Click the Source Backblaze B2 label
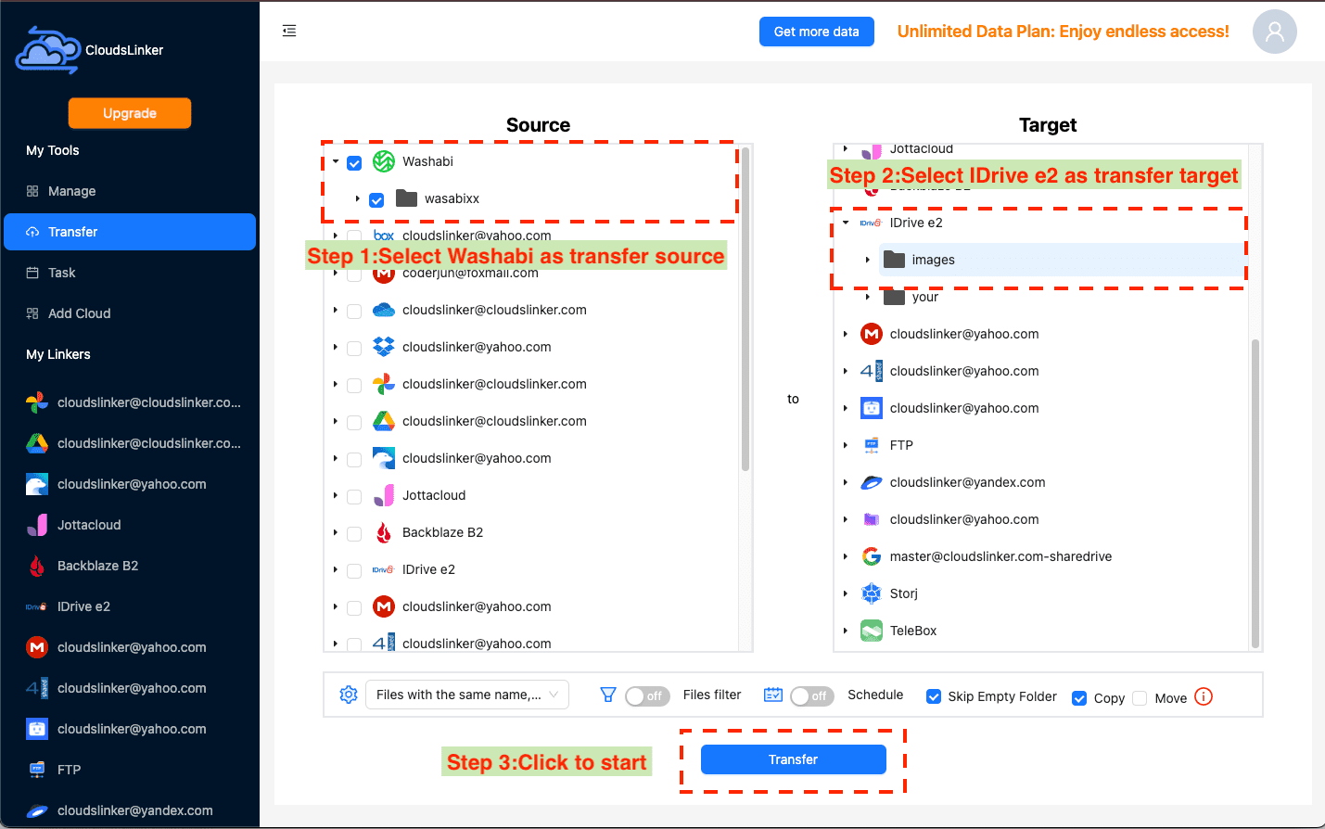This screenshot has height=829, width=1325. coord(442,532)
